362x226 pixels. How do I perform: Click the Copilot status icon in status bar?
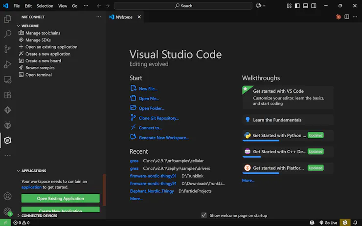coord(312,223)
